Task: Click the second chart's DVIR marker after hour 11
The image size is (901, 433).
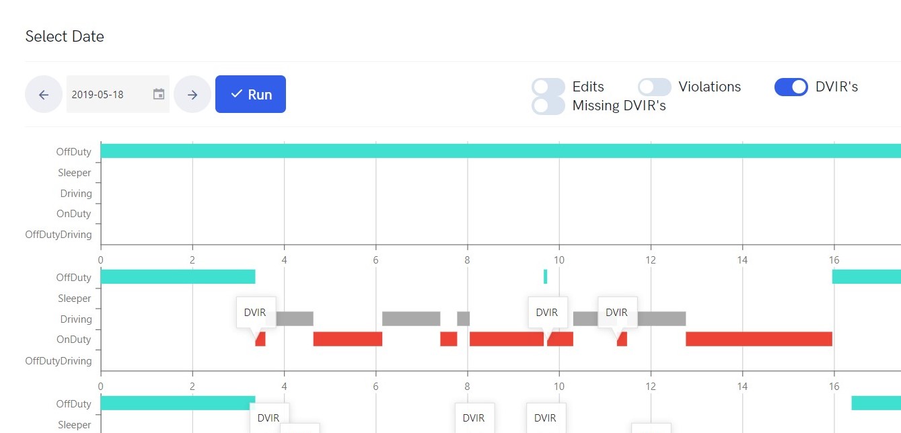Action: tap(617, 313)
